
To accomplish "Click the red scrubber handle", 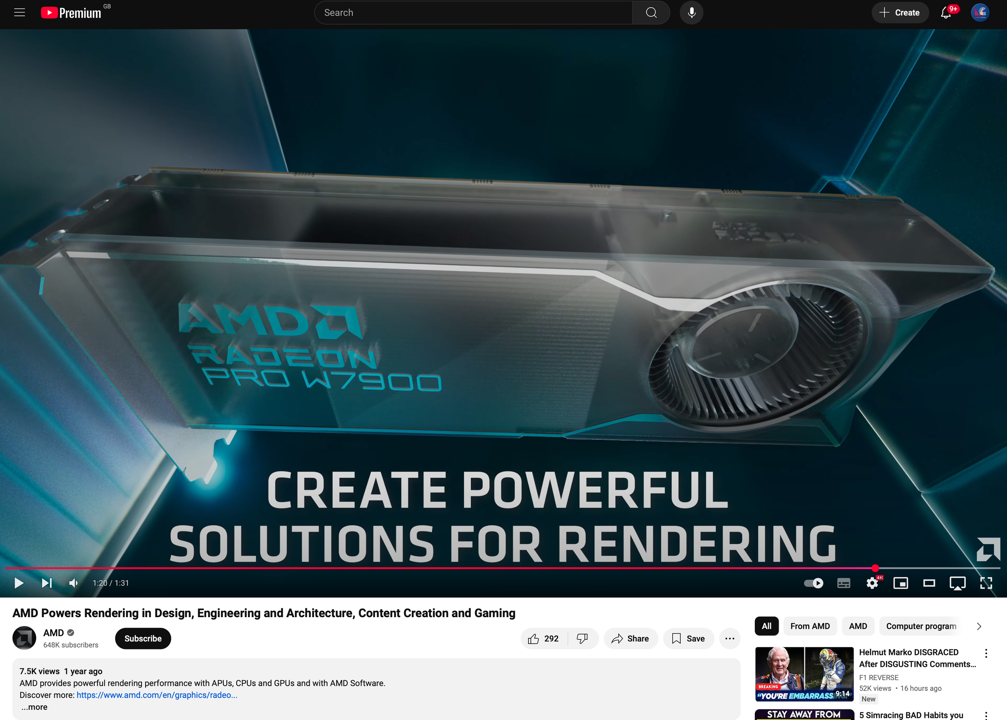I will (875, 568).
